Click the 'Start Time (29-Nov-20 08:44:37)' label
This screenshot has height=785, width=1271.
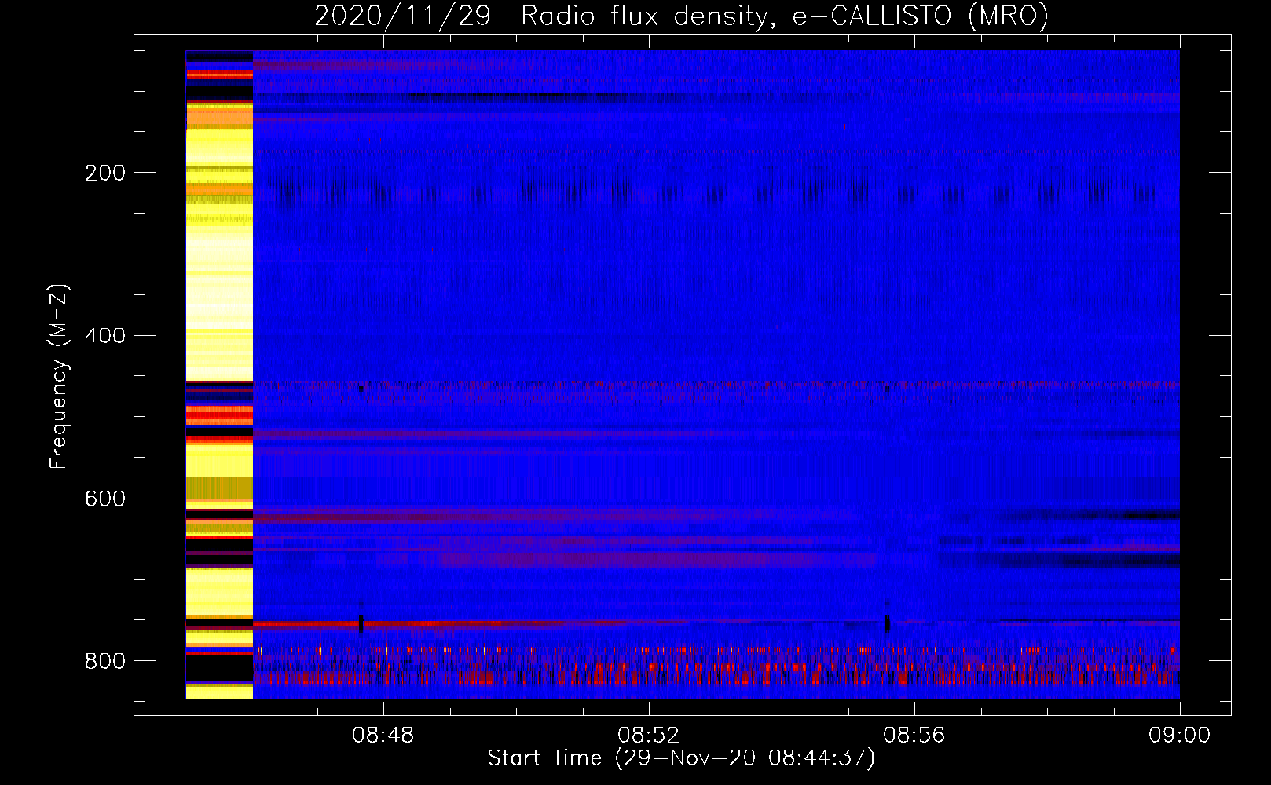[x=681, y=758]
